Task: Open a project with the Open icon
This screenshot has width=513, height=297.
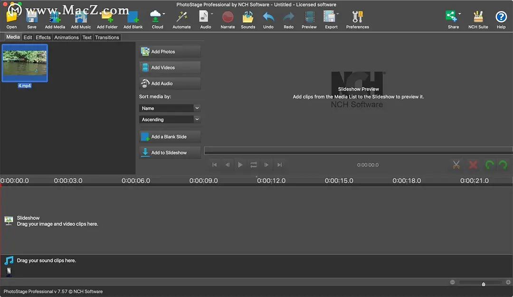Action: pos(11,17)
